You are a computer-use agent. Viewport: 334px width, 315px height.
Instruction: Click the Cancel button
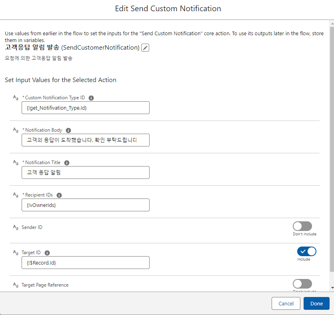pyautogui.click(x=286, y=303)
